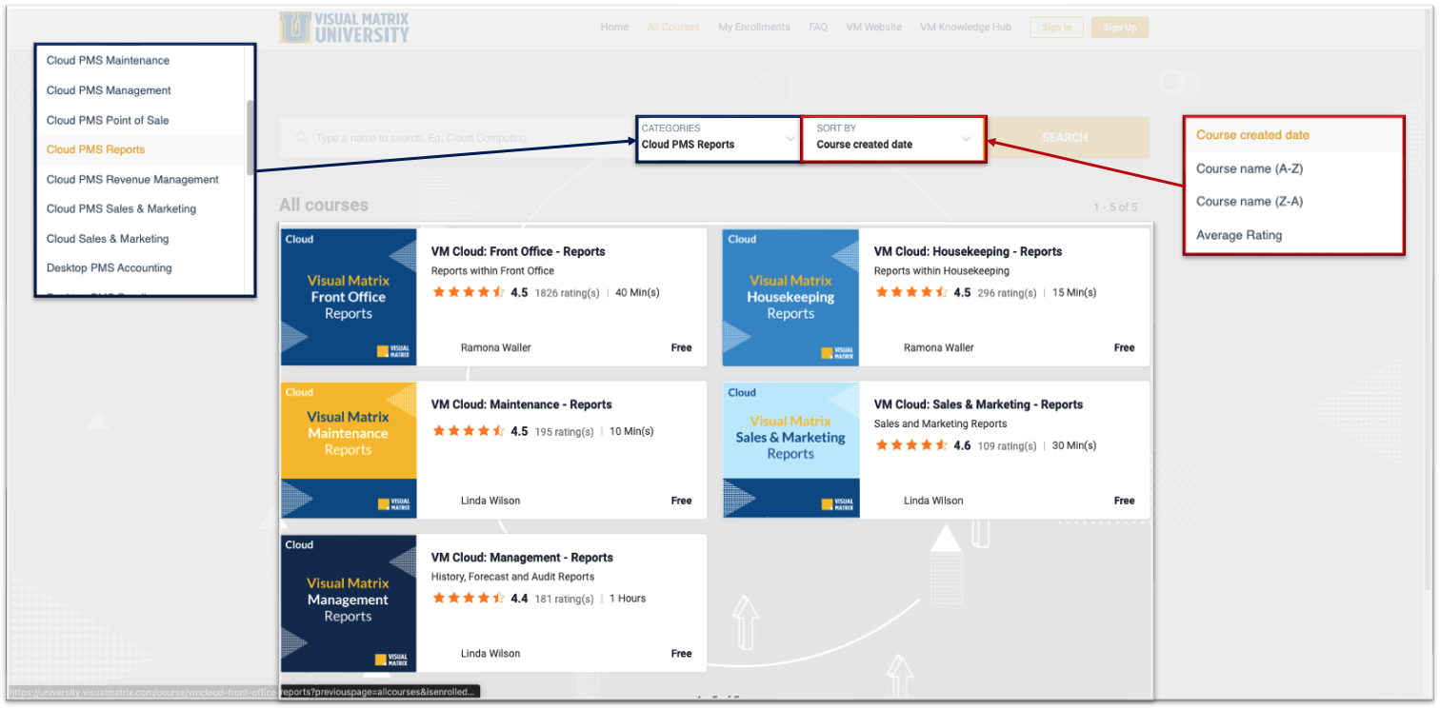Click the Sign In button
The image size is (1440, 709).
[1056, 28]
